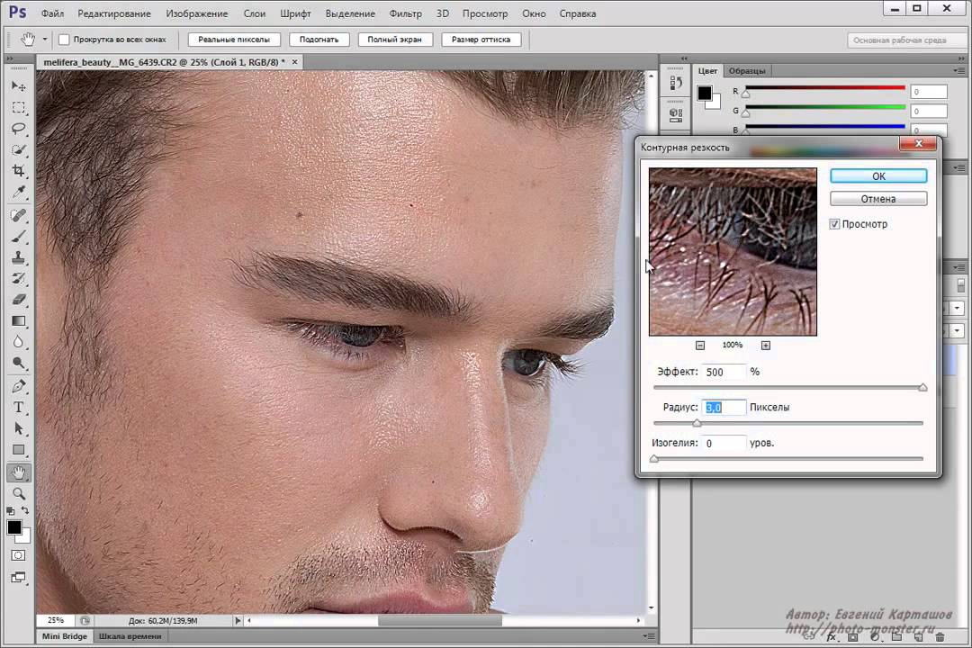Open the Color panel flyout menu
This screenshot has width=972, height=648.
[959, 71]
